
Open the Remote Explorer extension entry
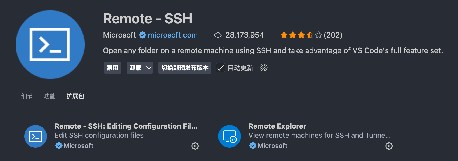tap(277, 126)
